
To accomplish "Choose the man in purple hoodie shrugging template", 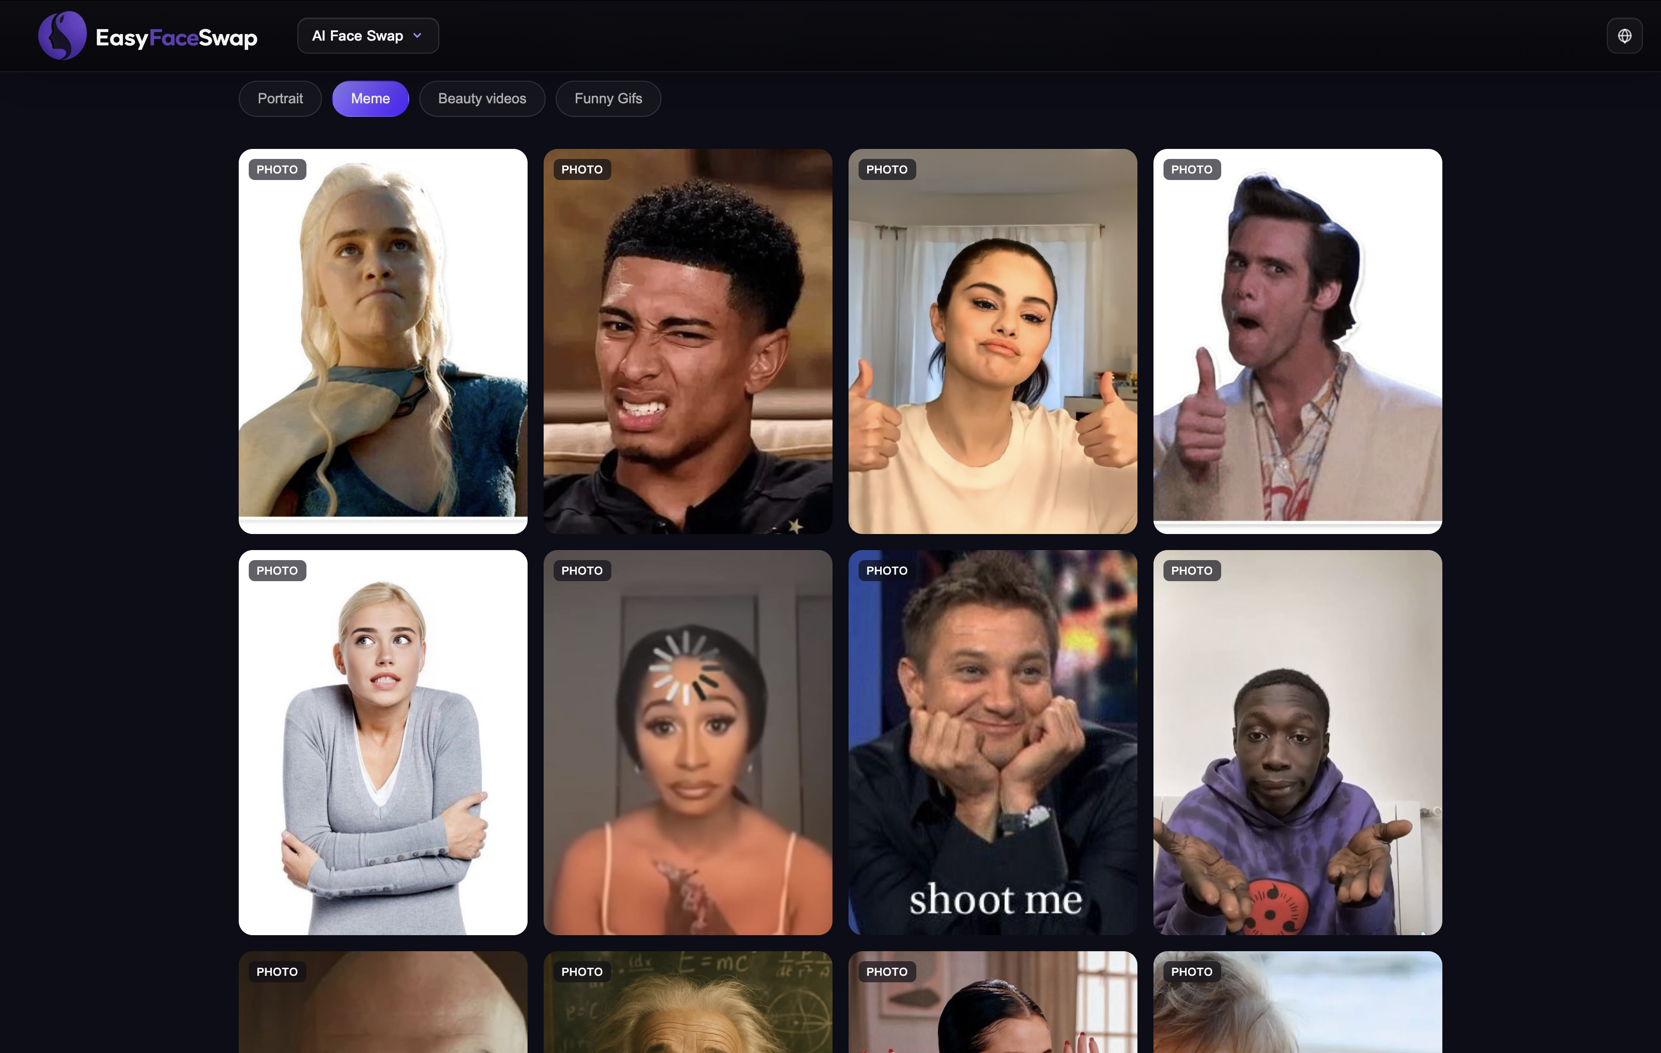I will tap(1297, 743).
